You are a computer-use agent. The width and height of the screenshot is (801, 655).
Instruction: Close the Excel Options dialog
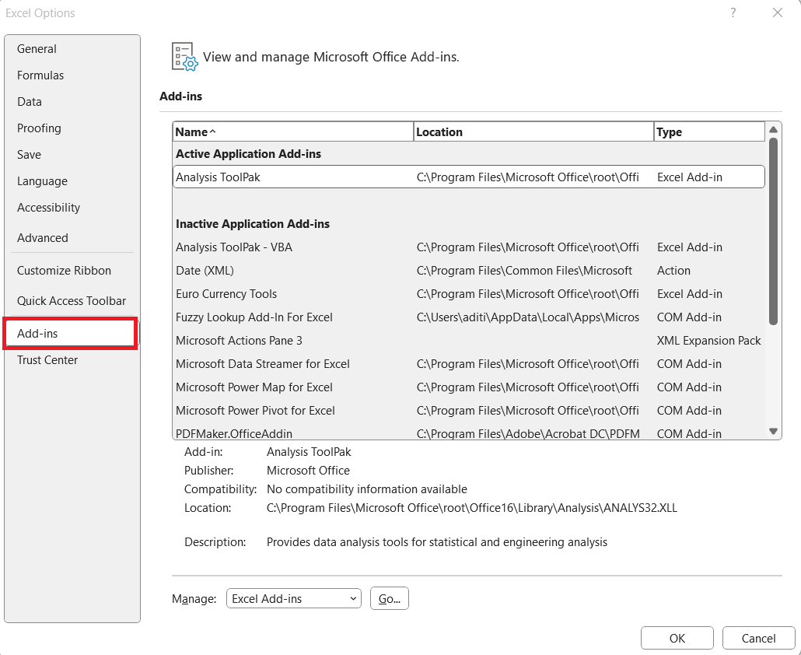[778, 12]
